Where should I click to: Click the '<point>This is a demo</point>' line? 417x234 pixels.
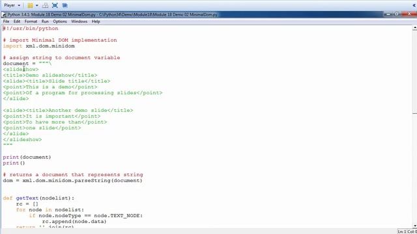(50, 86)
